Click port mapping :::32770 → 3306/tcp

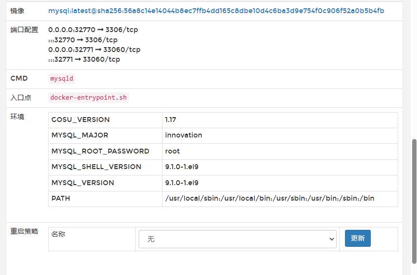tap(83, 40)
